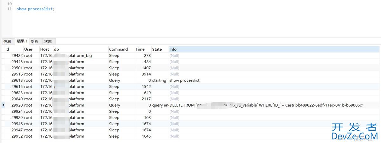Click the 'show processlist' Info cell
The width and height of the screenshot is (381, 143).
(x=184, y=80)
